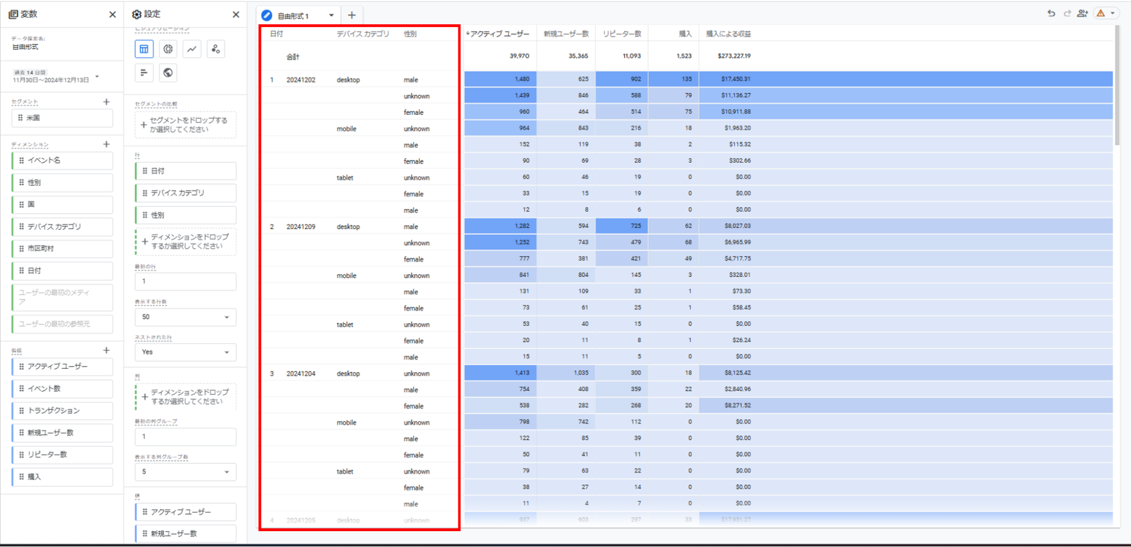
Task: Click the table's vertical scrollbar
Action: (1117, 85)
